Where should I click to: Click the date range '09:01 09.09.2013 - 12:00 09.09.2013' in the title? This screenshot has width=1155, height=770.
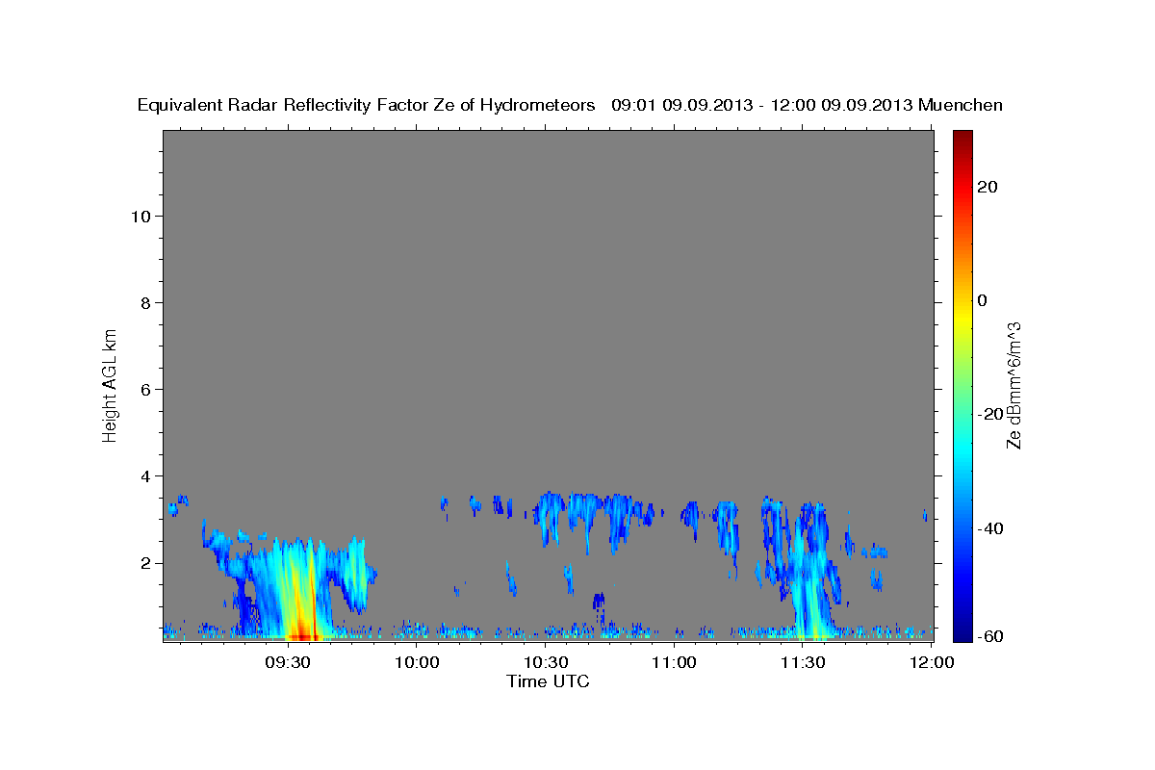[762, 105]
